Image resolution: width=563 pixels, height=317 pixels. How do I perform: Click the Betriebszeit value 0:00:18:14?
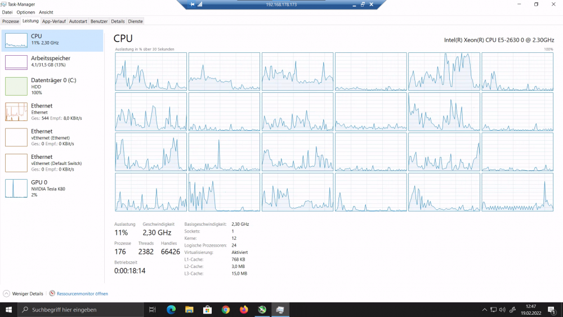pos(129,271)
